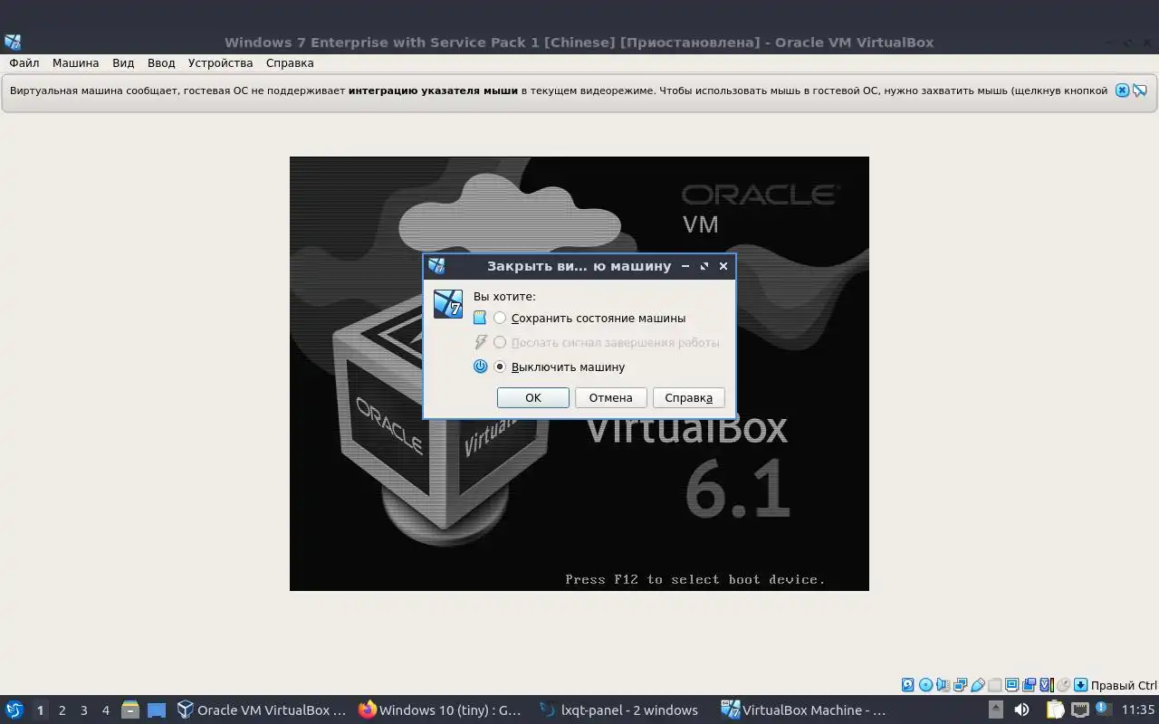Select virtual desktop 1 in pager
The width and height of the screenshot is (1159, 724).
(x=40, y=710)
